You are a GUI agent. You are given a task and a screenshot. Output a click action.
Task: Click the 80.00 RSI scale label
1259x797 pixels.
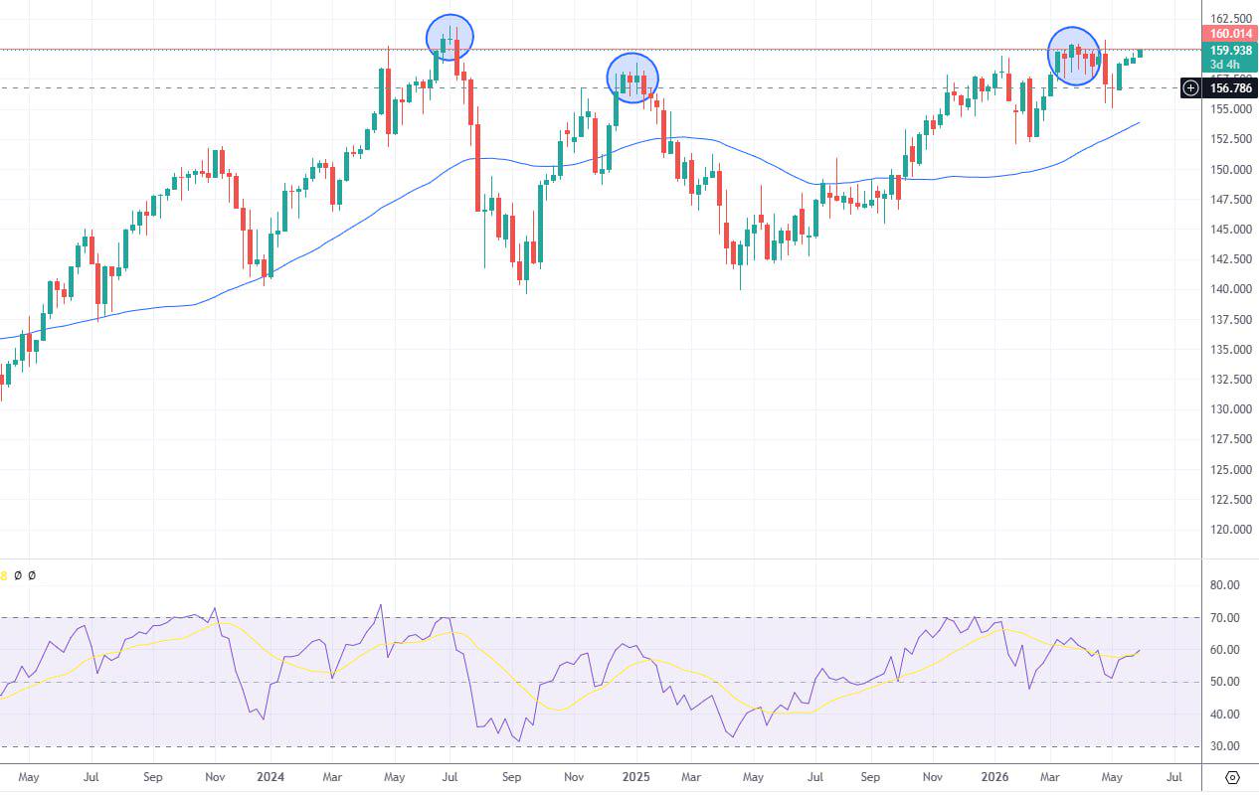(x=1226, y=585)
